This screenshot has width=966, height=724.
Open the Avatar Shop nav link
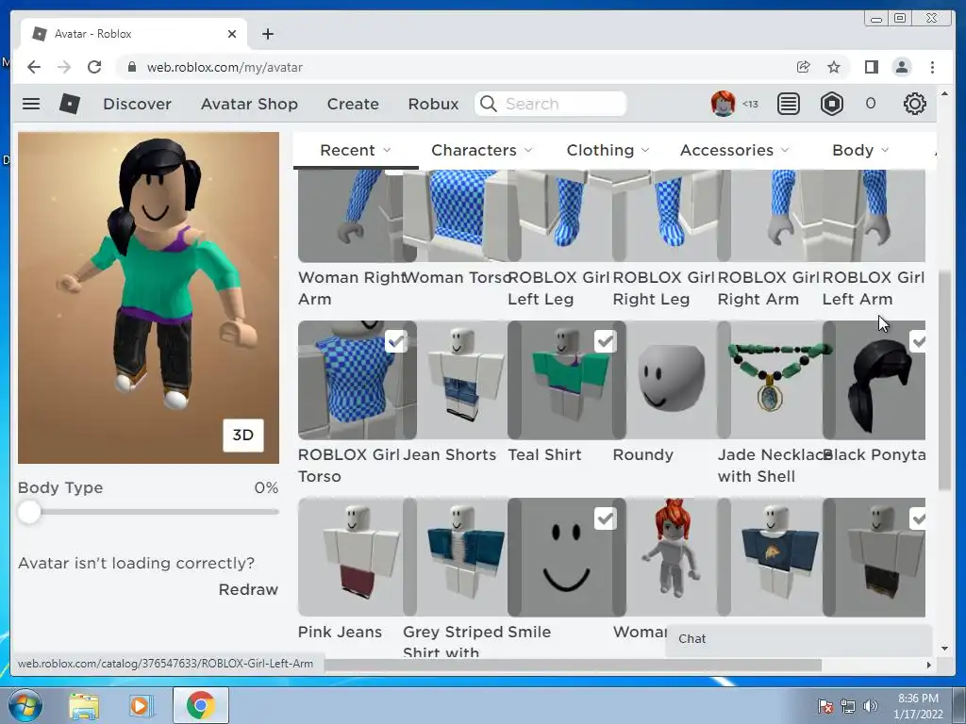(249, 104)
